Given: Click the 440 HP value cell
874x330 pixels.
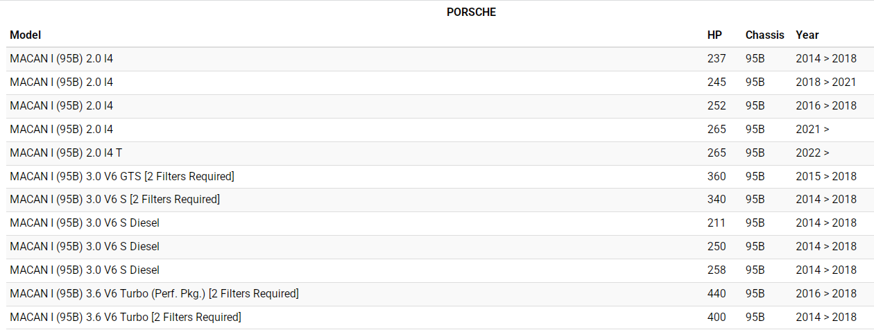Looking at the screenshot, I should pyautogui.click(x=717, y=293).
